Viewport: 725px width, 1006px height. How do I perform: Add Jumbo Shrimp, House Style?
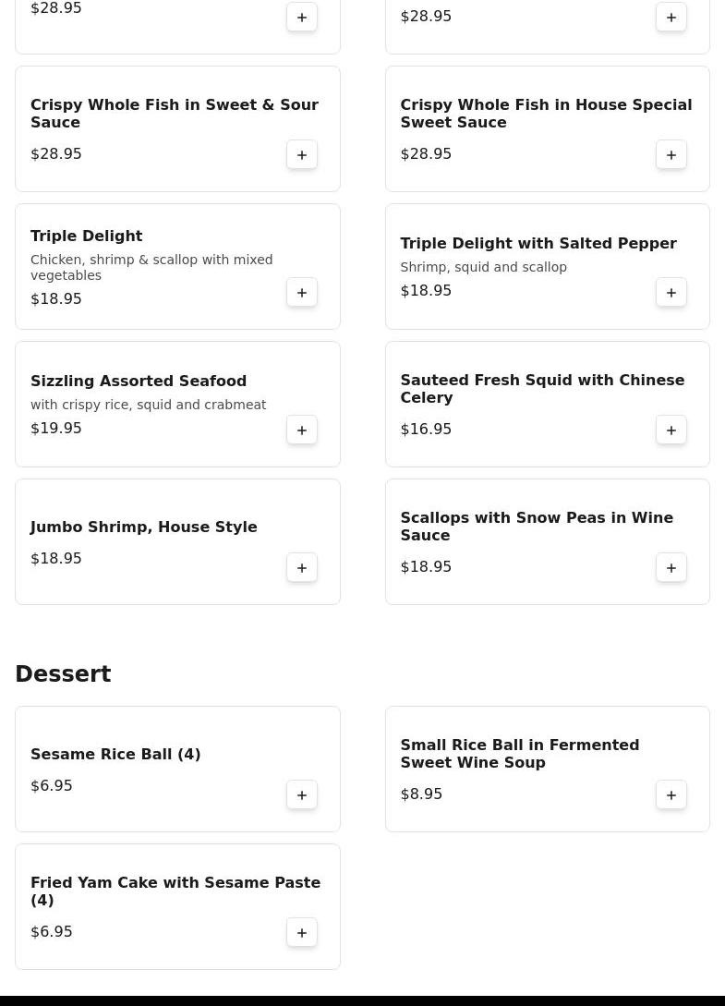tap(302, 567)
